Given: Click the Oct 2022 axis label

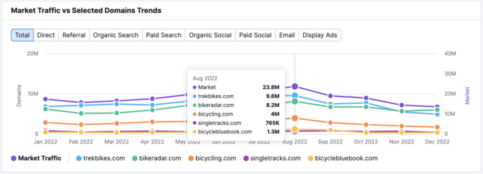Looking at the screenshot, I should pos(366,142).
